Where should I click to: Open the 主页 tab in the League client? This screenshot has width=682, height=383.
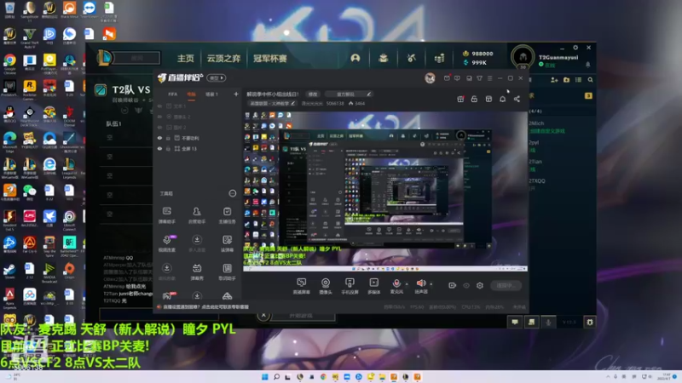[x=186, y=58]
